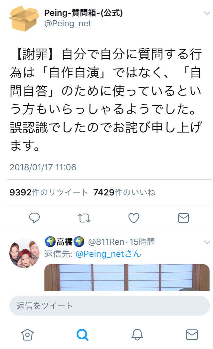Image resolution: width=213 pixels, height=349 pixels.
Task: View the 7429件のいいね list
Action: [124, 192]
